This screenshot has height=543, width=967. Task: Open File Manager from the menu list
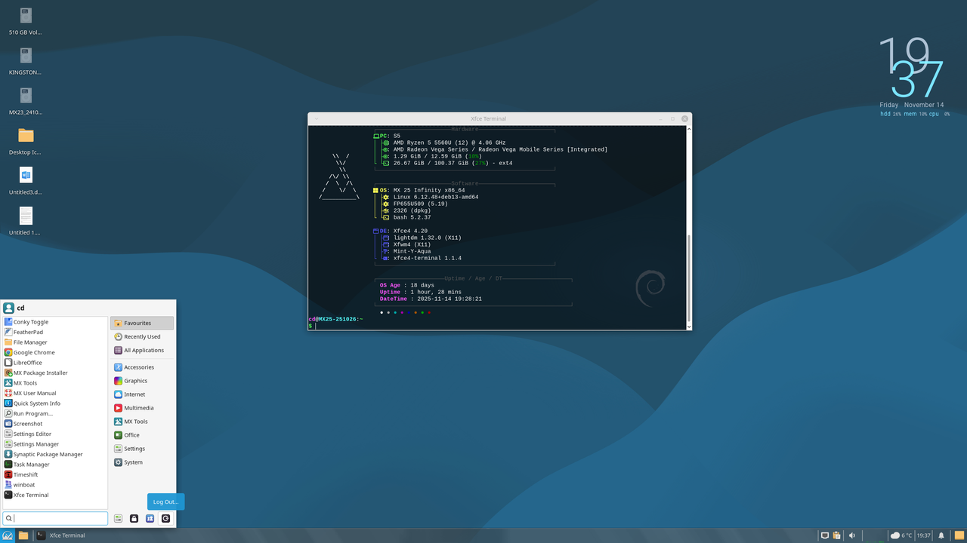coord(55,342)
